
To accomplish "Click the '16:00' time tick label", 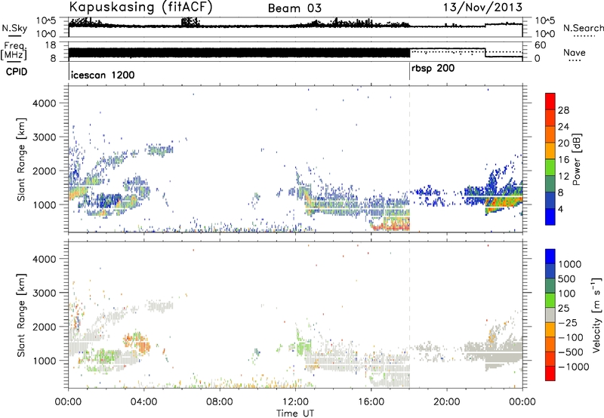I will click(x=371, y=402).
